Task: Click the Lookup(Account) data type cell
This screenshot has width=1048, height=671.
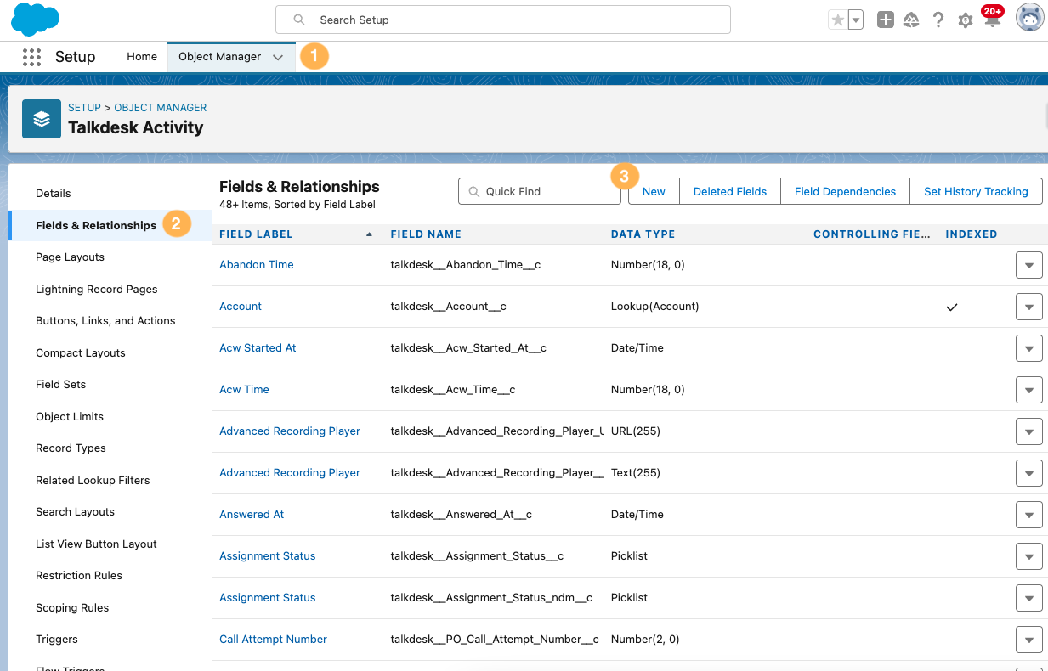Action: (654, 307)
